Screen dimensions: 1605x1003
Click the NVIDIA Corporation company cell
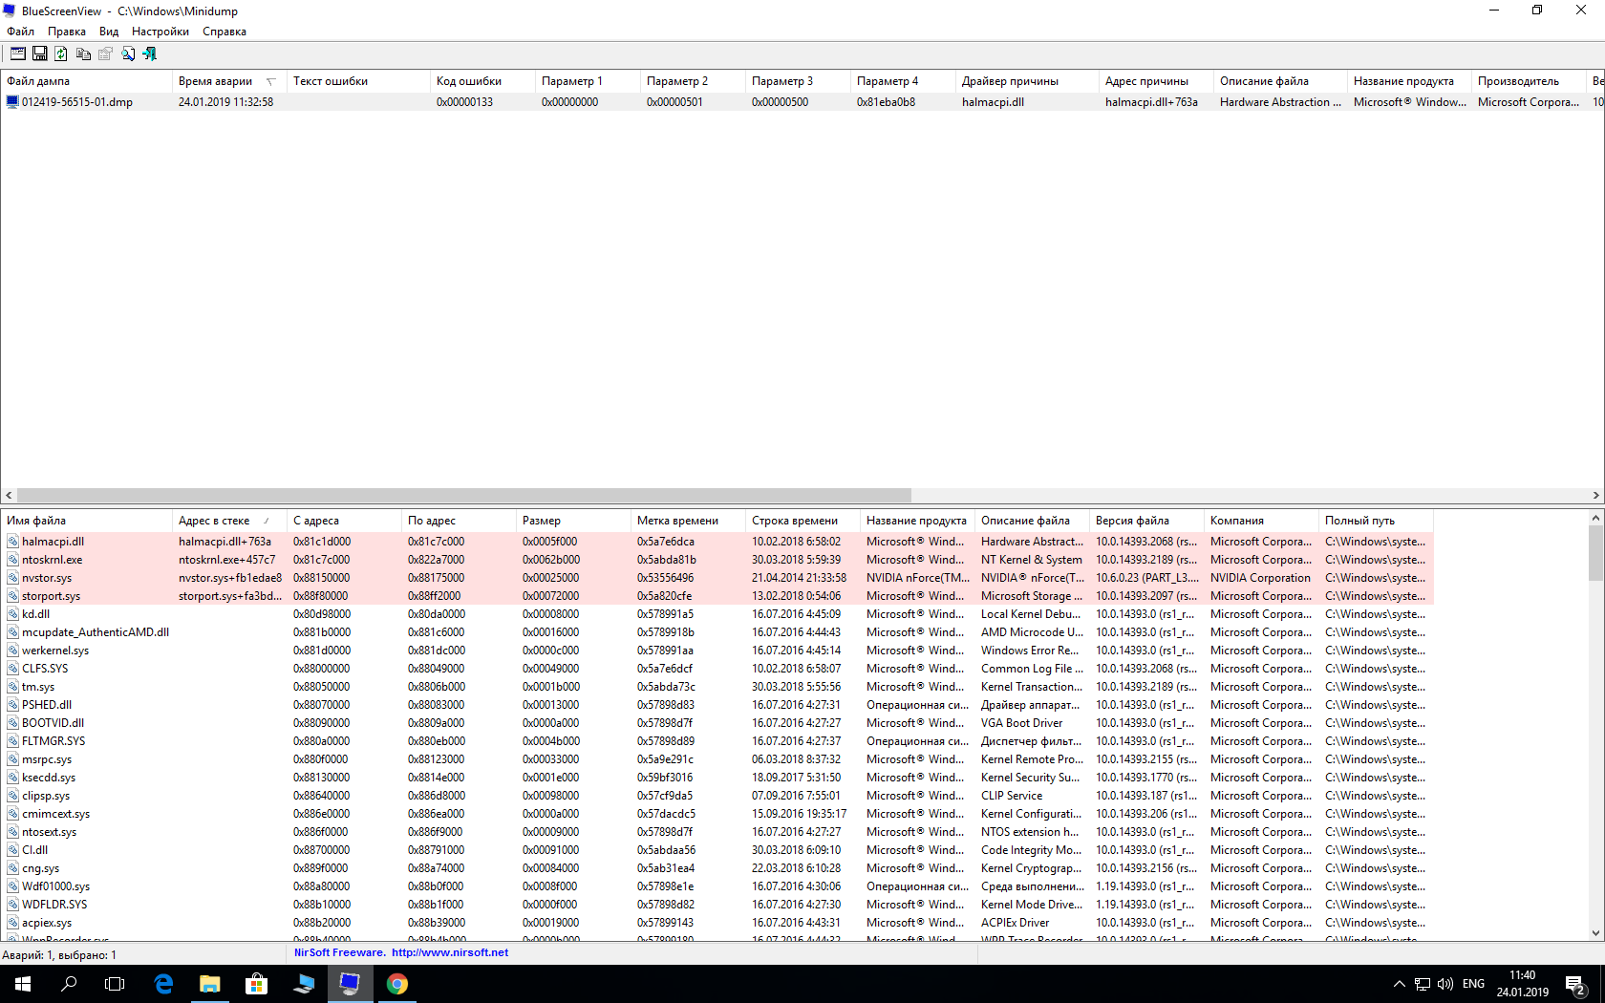1261,578
